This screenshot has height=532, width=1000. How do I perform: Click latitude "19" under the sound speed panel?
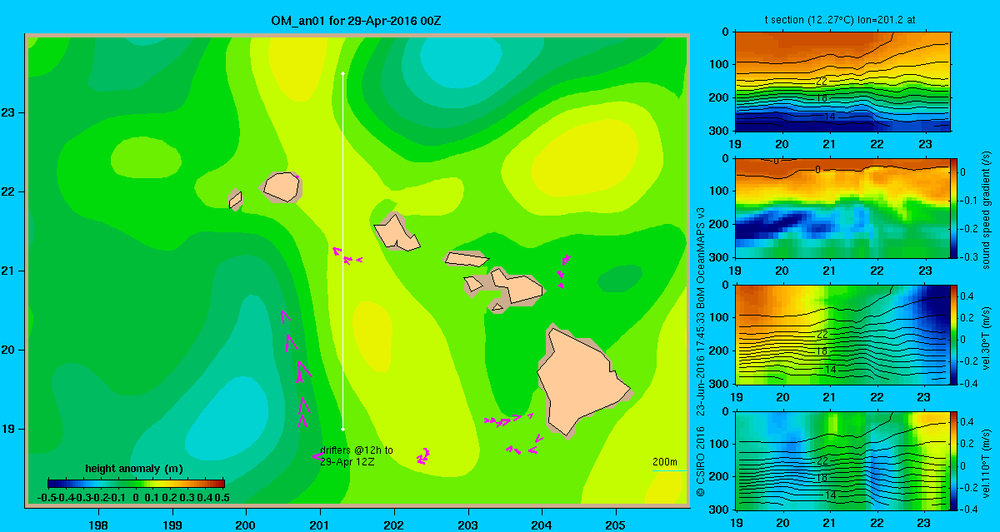point(737,271)
